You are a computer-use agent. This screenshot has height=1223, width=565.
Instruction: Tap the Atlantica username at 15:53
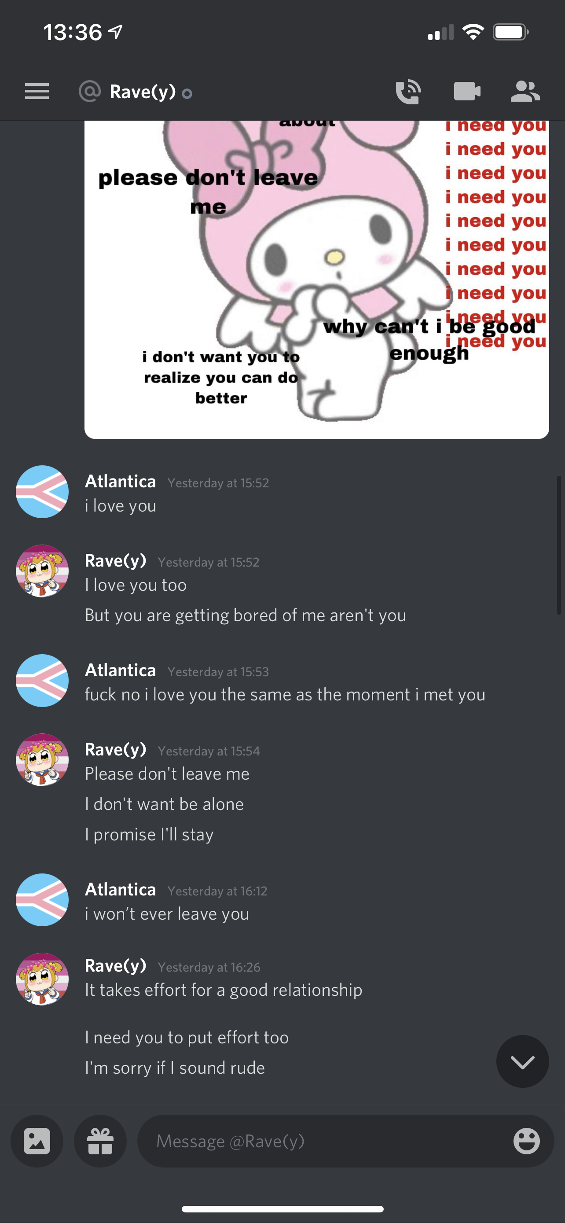[x=120, y=670]
